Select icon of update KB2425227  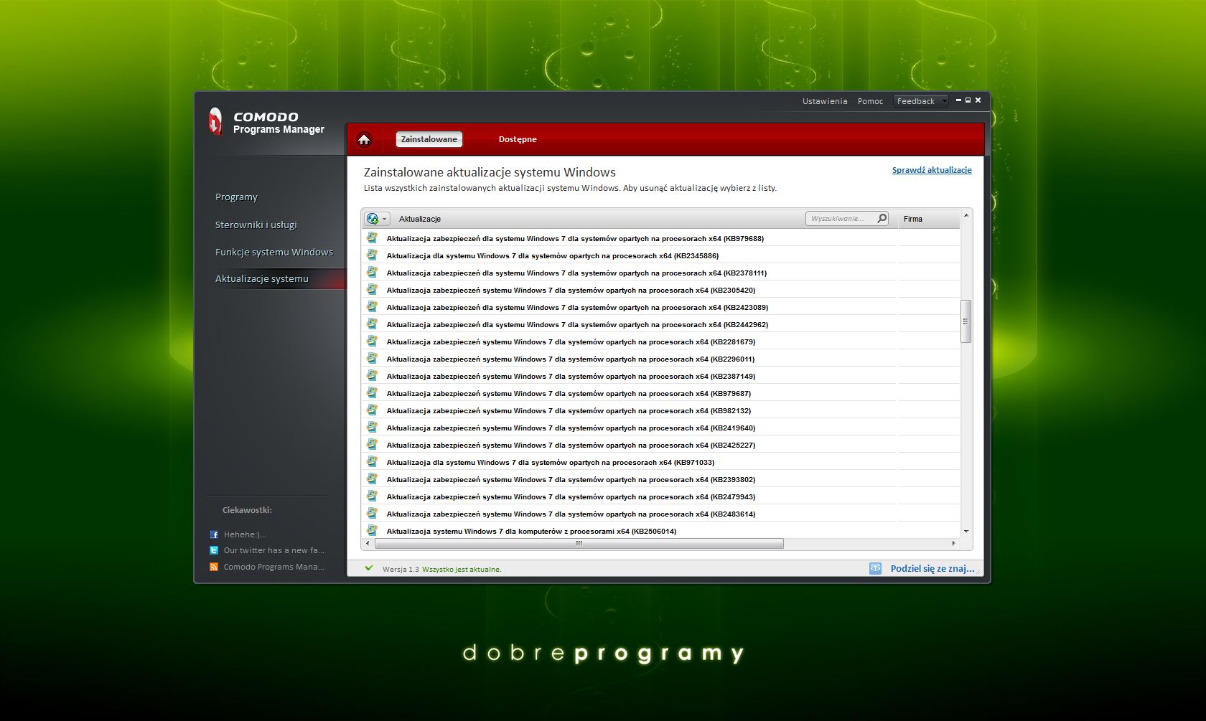click(x=372, y=444)
